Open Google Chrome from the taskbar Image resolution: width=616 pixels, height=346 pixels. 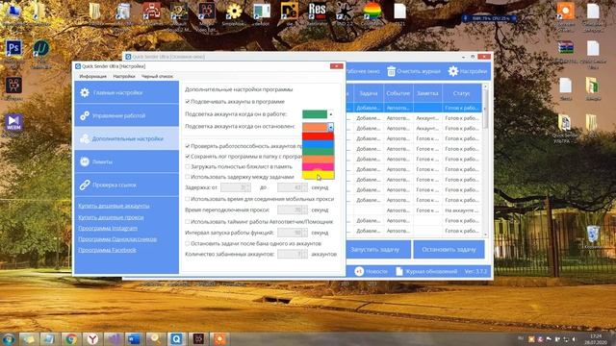71,338
